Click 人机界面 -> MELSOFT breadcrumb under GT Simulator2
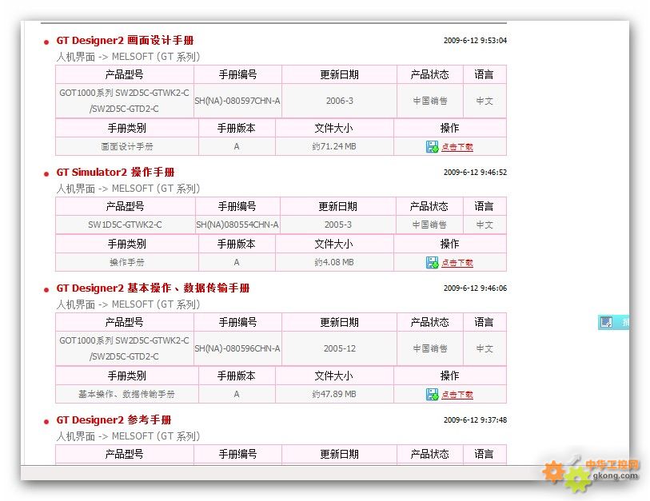The width and height of the screenshot is (650, 501). click(x=128, y=189)
